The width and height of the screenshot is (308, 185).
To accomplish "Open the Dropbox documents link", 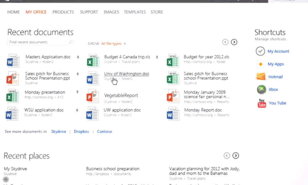I will (x=81, y=131).
